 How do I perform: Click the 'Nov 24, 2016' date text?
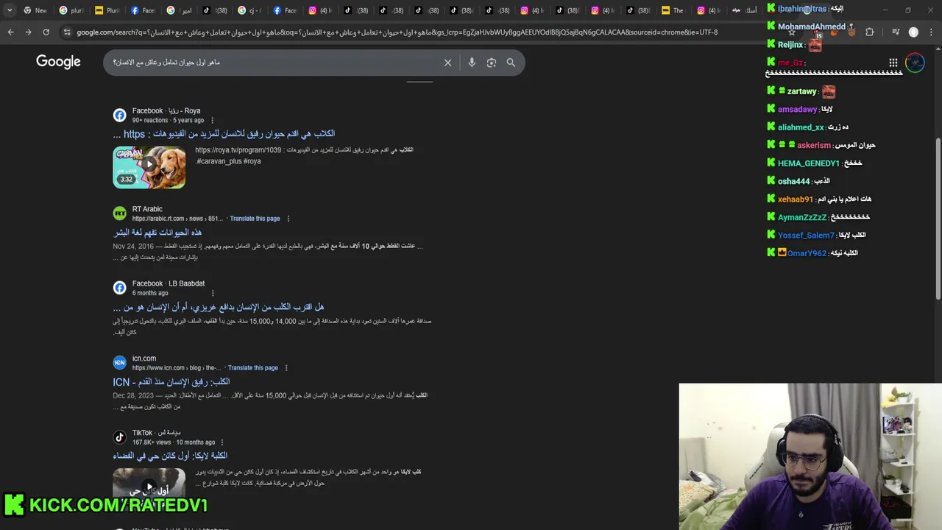pyautogui.click(x=133, y=246)
